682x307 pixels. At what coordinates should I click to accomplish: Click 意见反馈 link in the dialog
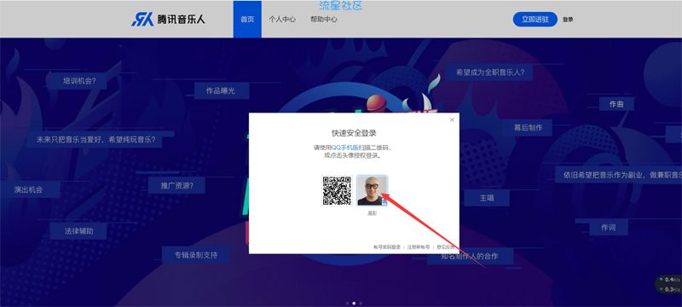pyautogui.click(x=445, y=247)
